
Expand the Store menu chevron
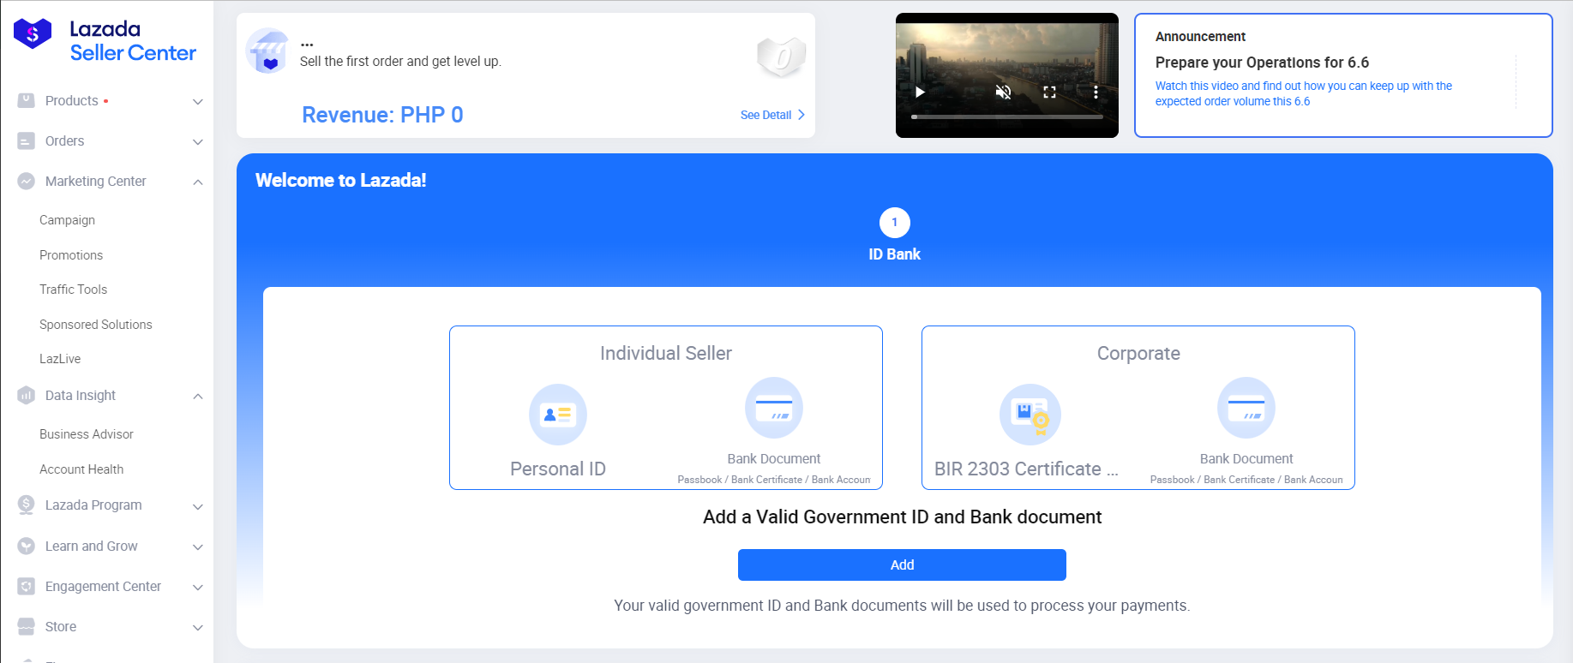(198, 627)
